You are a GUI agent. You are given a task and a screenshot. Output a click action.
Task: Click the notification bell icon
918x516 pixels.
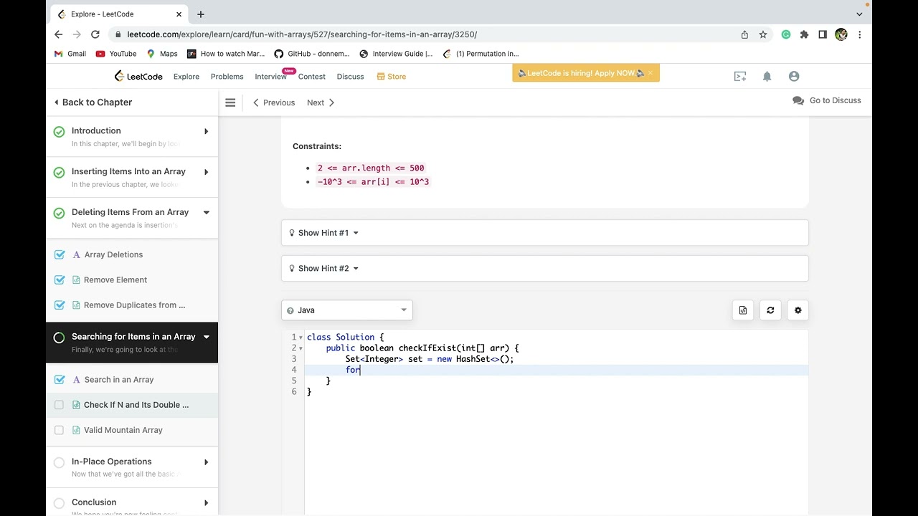(767, 77)
